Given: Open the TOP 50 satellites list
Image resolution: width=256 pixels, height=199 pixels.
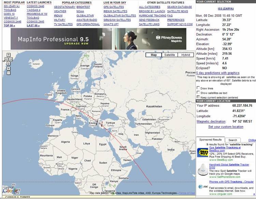Looking at the screenshot, I should [x=9, y=26].
